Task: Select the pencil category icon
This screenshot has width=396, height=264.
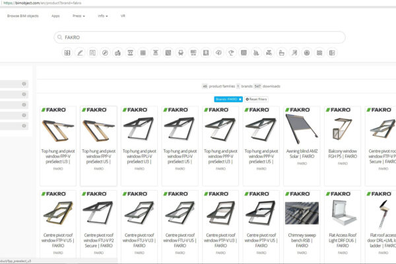Action: 80,53
